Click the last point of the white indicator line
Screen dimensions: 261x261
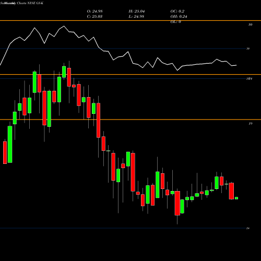point(236,65)
